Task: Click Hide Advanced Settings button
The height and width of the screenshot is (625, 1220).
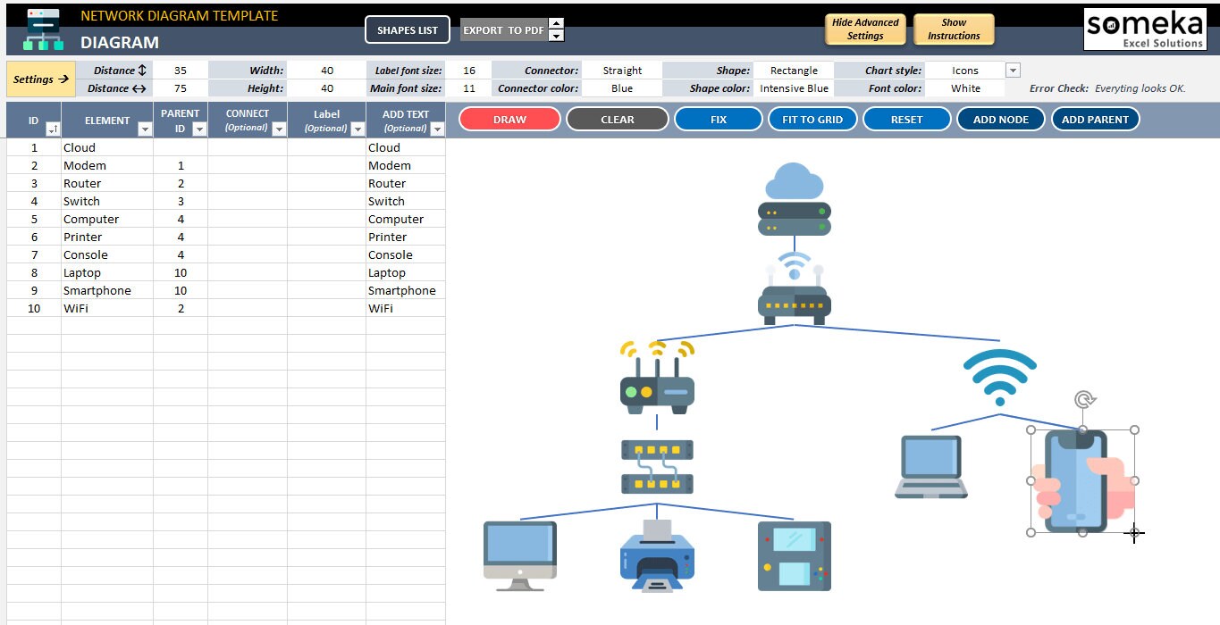Action: pos(865,29)
